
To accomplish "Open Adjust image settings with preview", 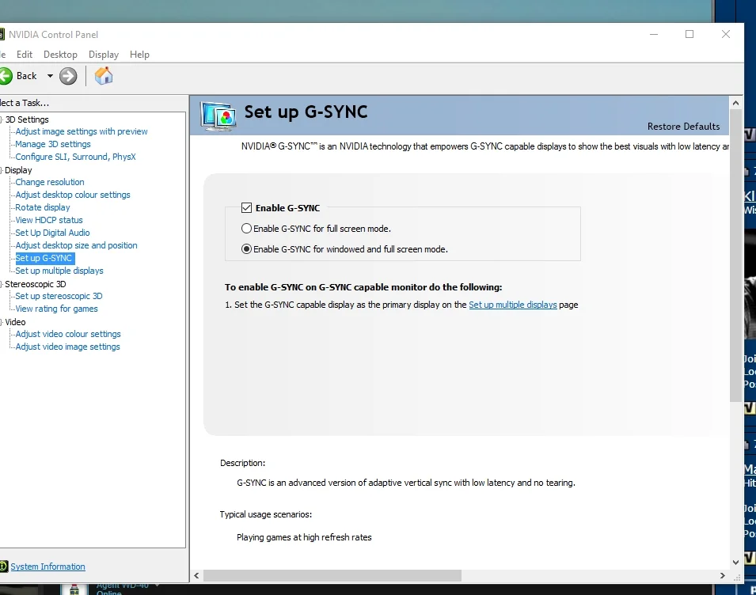I will [x=82, y=131].
